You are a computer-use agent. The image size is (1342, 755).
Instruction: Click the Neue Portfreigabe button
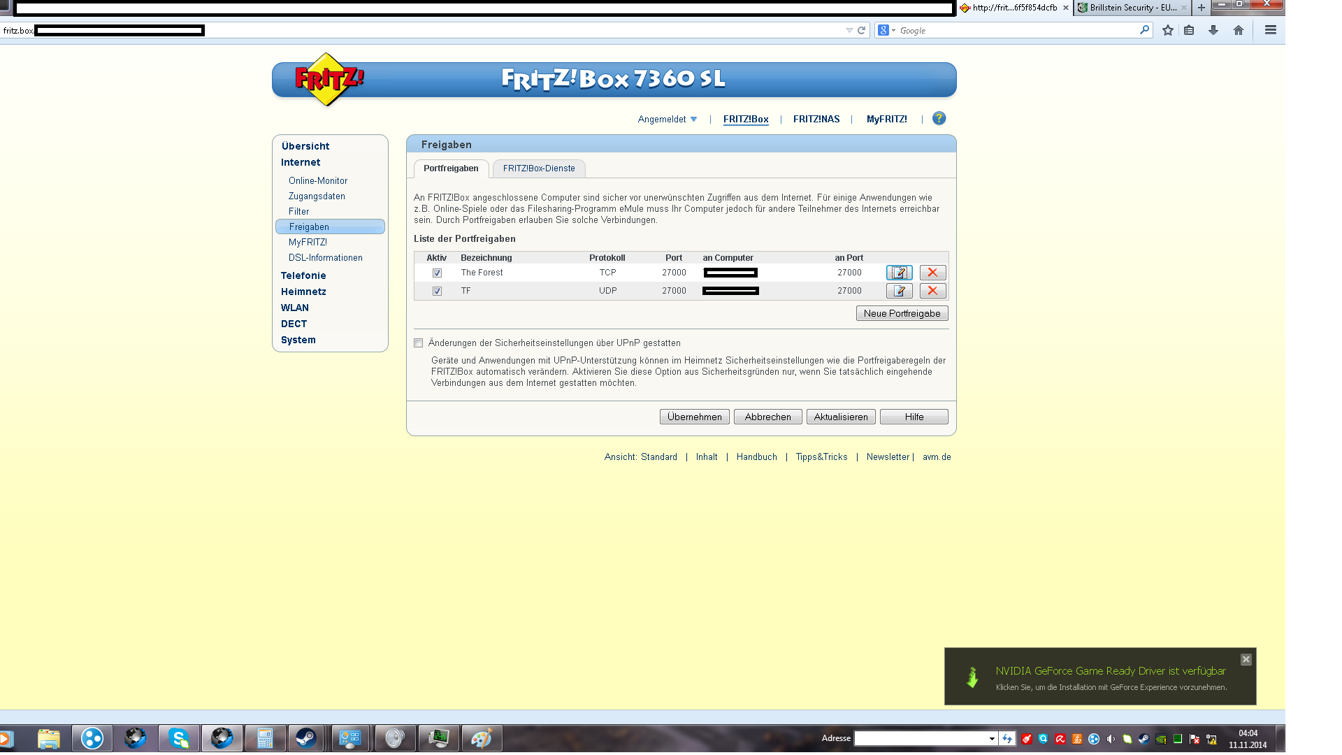(x=902, y=313)
